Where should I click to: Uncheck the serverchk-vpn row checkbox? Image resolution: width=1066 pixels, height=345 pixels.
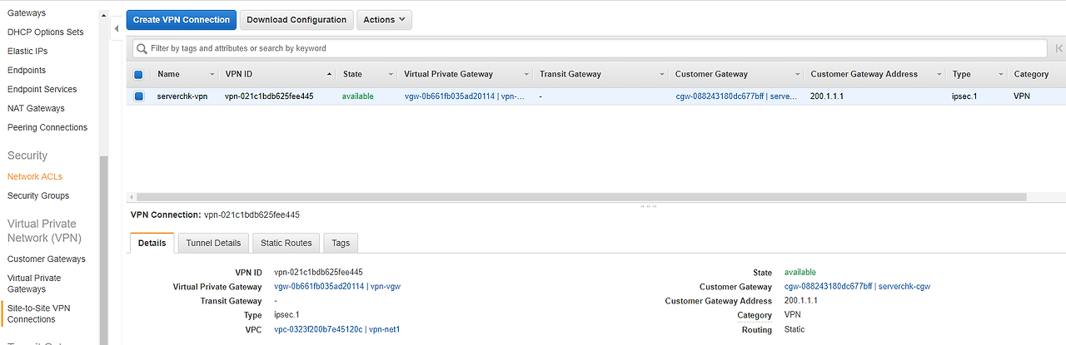[139, 96]
